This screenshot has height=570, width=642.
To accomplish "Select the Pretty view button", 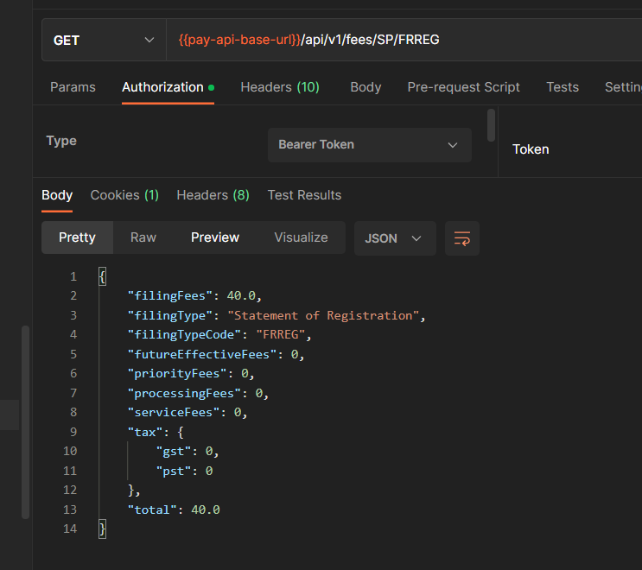I will point(78,237).
